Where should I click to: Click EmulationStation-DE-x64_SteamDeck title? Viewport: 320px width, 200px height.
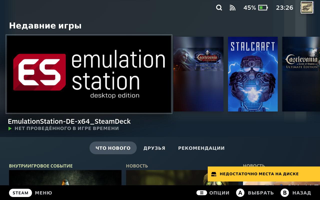[x=69, y=121]
